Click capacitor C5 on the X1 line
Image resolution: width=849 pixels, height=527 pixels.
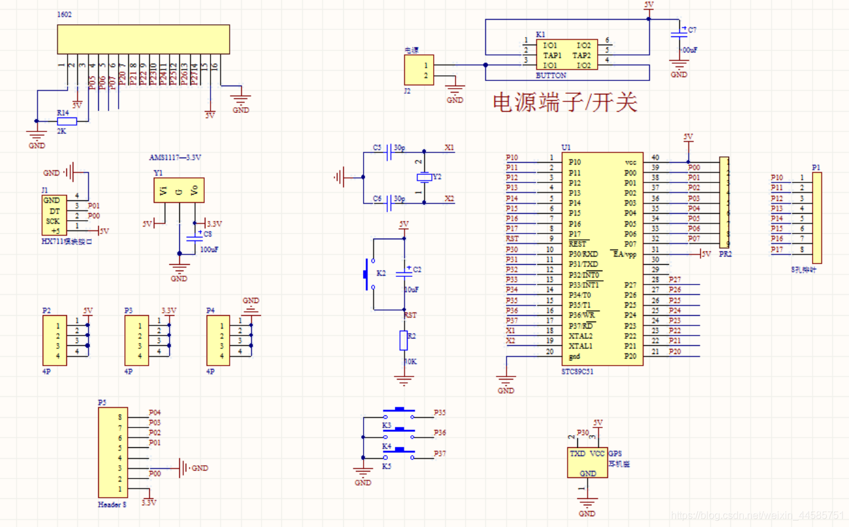click(x=389, y=152)
